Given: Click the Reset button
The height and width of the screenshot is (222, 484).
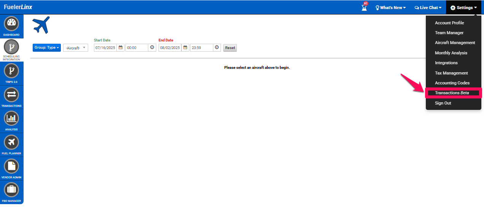Looking at the screenshot, I should pos(230,48).
